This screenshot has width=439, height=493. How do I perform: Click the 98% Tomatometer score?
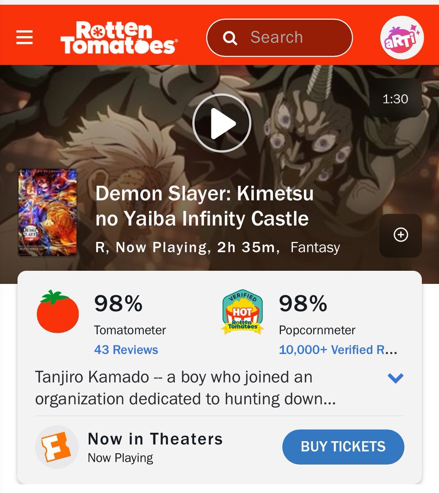click(x=118, y=304)
